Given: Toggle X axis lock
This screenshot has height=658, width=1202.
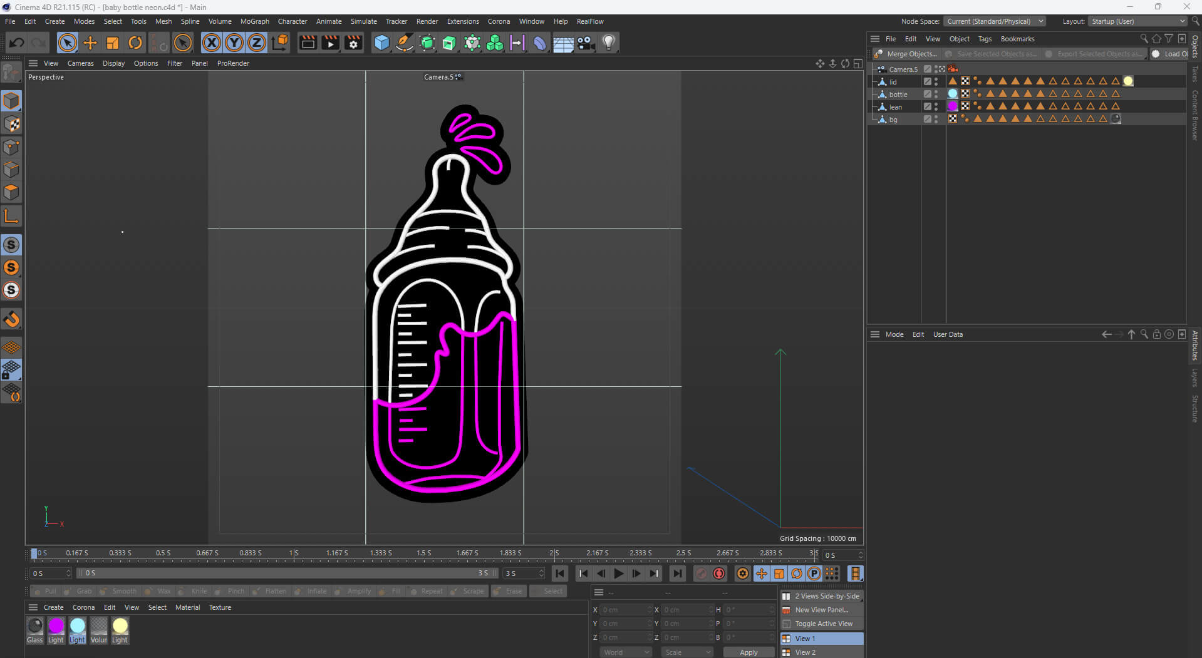Looking at the screenshot, I should (x=212, y=43).
